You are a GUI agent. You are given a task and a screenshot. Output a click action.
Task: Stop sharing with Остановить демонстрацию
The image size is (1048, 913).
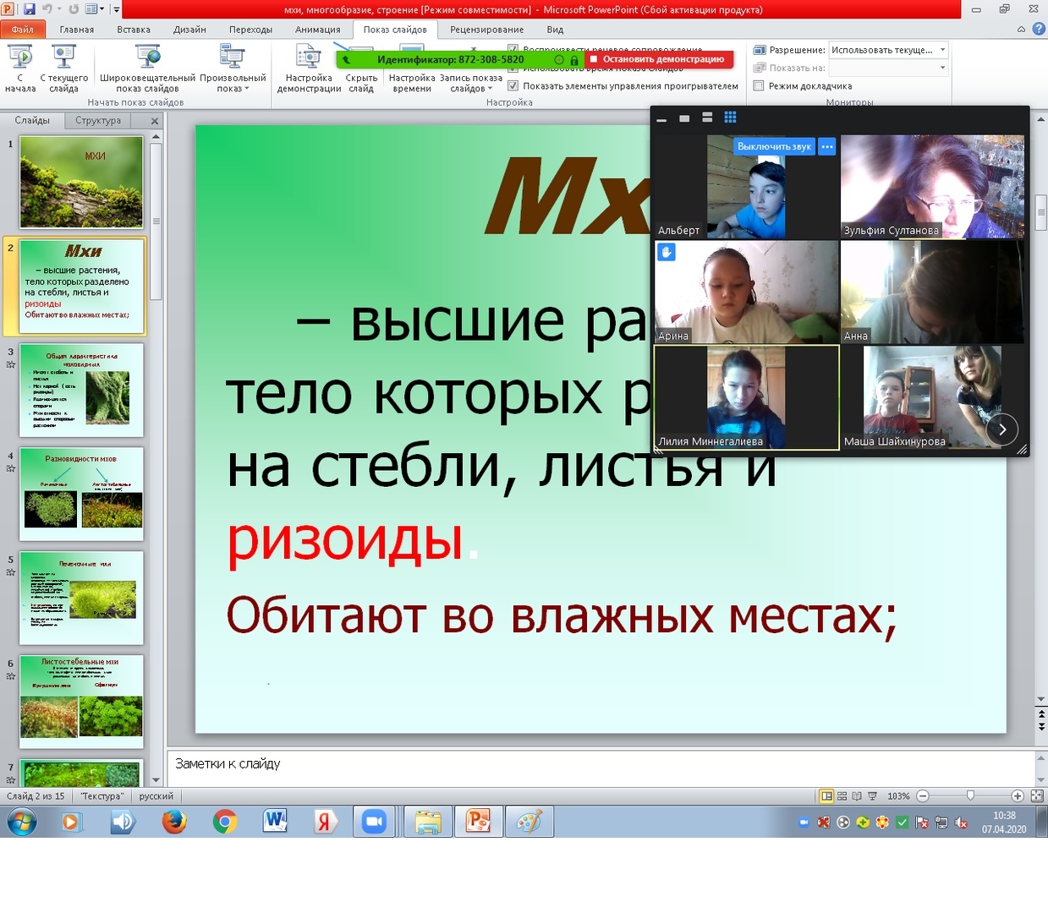pyautogui.click(x=658, y=60)
